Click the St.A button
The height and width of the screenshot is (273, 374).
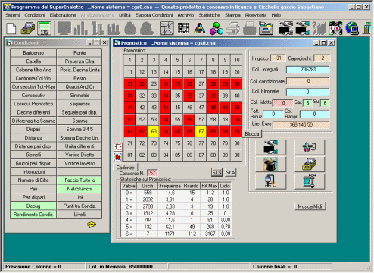click(230, 173)
